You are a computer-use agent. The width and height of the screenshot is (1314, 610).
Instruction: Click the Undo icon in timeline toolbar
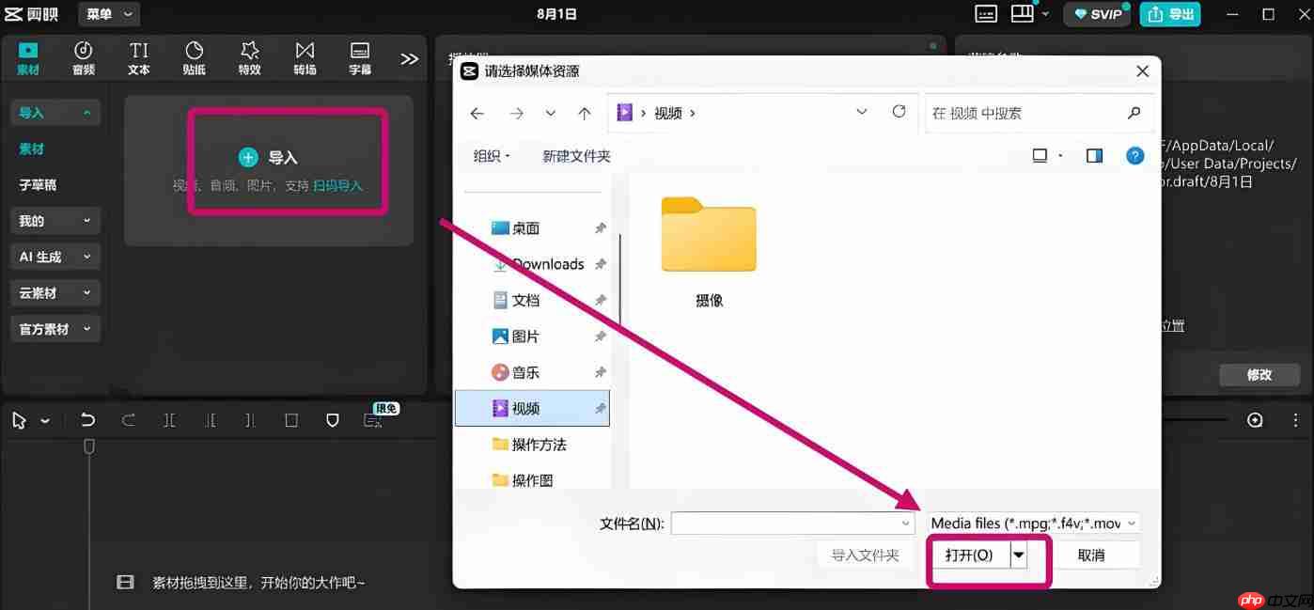point(87,420)
